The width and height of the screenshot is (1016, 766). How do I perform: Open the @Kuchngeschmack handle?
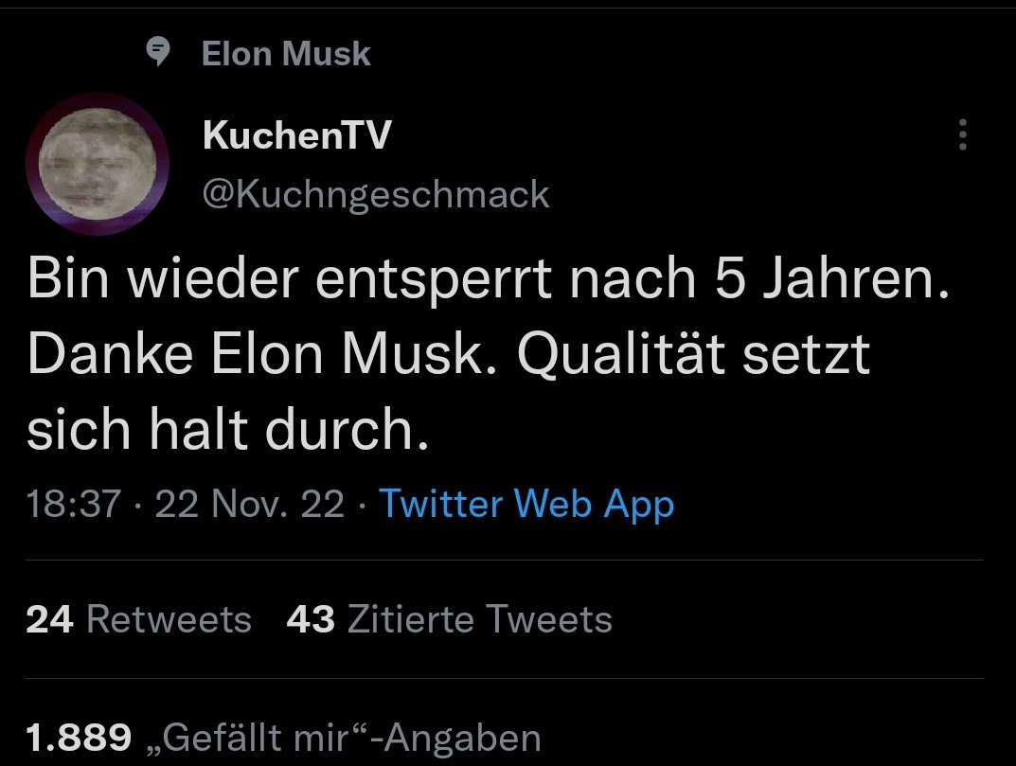(376, 194)
